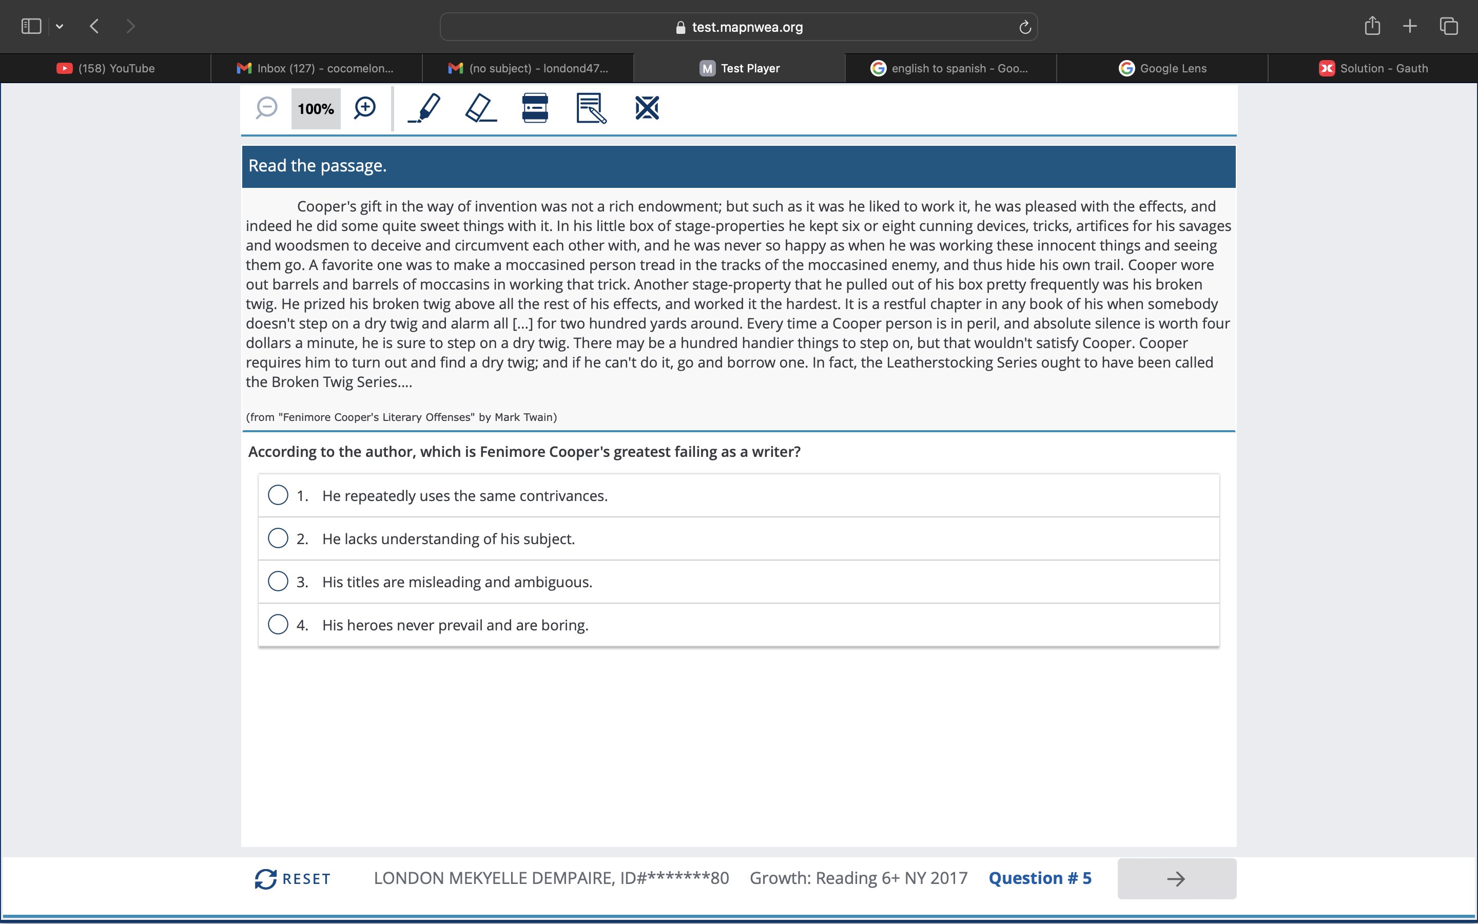Show the tab overview icon

(x=1449, y=26)
